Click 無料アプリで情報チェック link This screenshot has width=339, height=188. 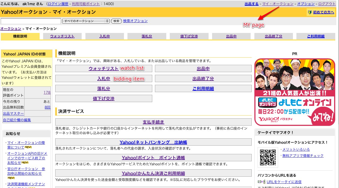pyautogui.click(x=303, y=156)
